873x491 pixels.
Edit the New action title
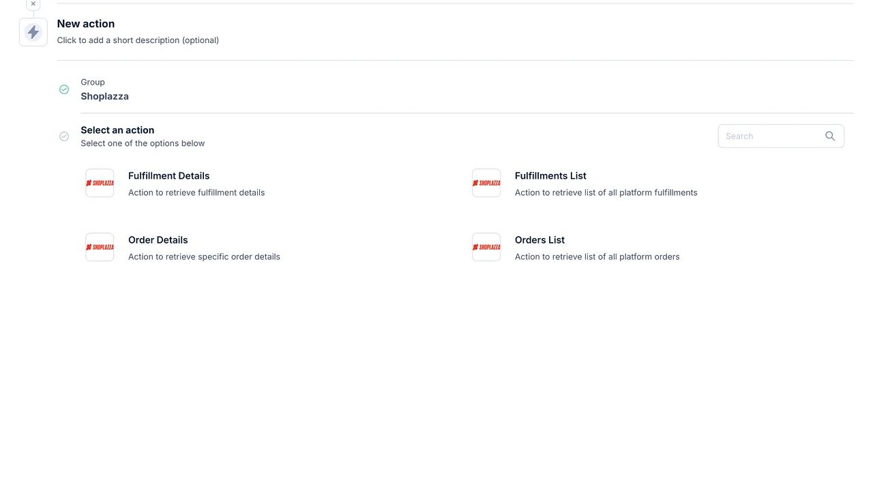86,24
